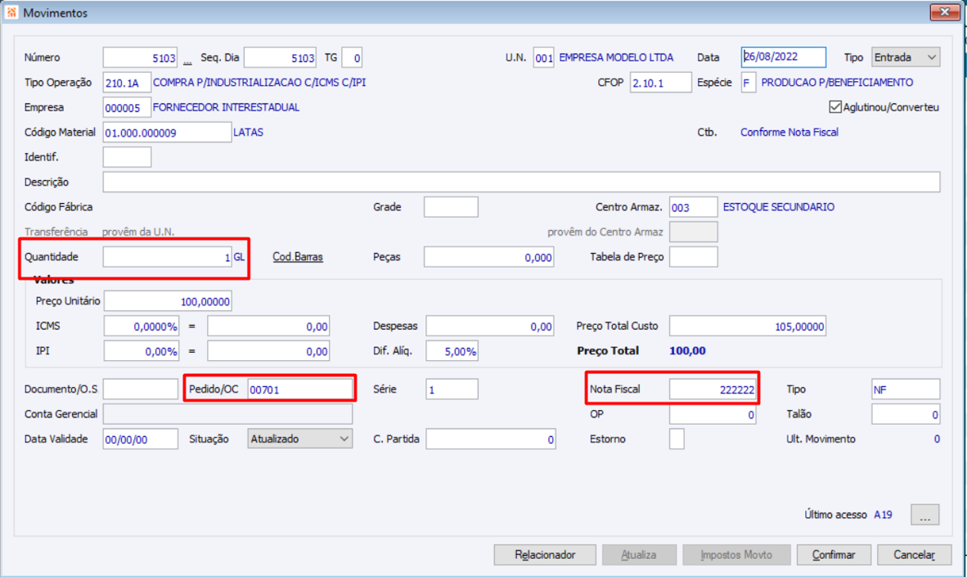Focus the Grade field
Image resolution: width=967 pixels, height=577 pixels.
pos(451,207)
